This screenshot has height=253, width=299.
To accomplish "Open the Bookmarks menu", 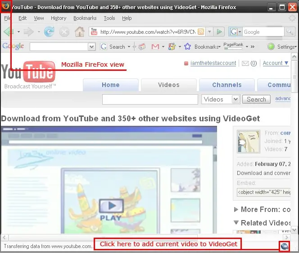I will [x=85, y=18].
